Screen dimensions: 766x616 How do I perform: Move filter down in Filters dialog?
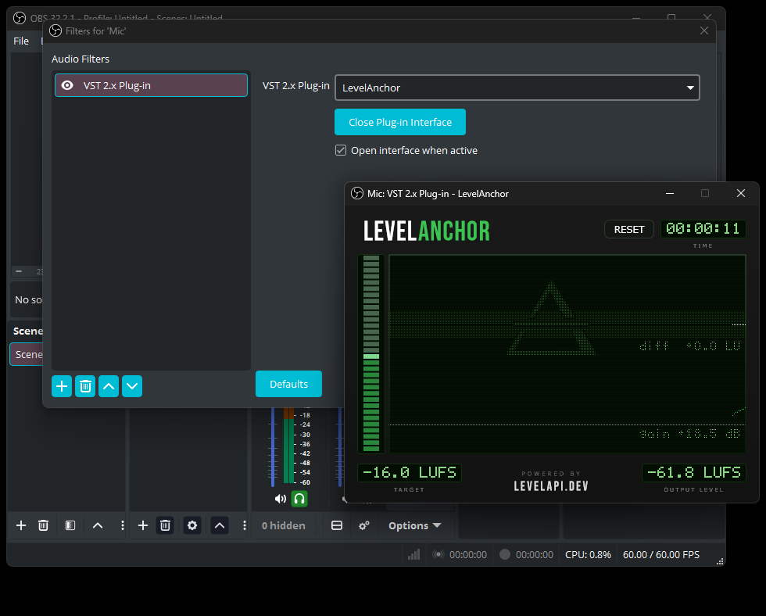(x=132, y=386)
